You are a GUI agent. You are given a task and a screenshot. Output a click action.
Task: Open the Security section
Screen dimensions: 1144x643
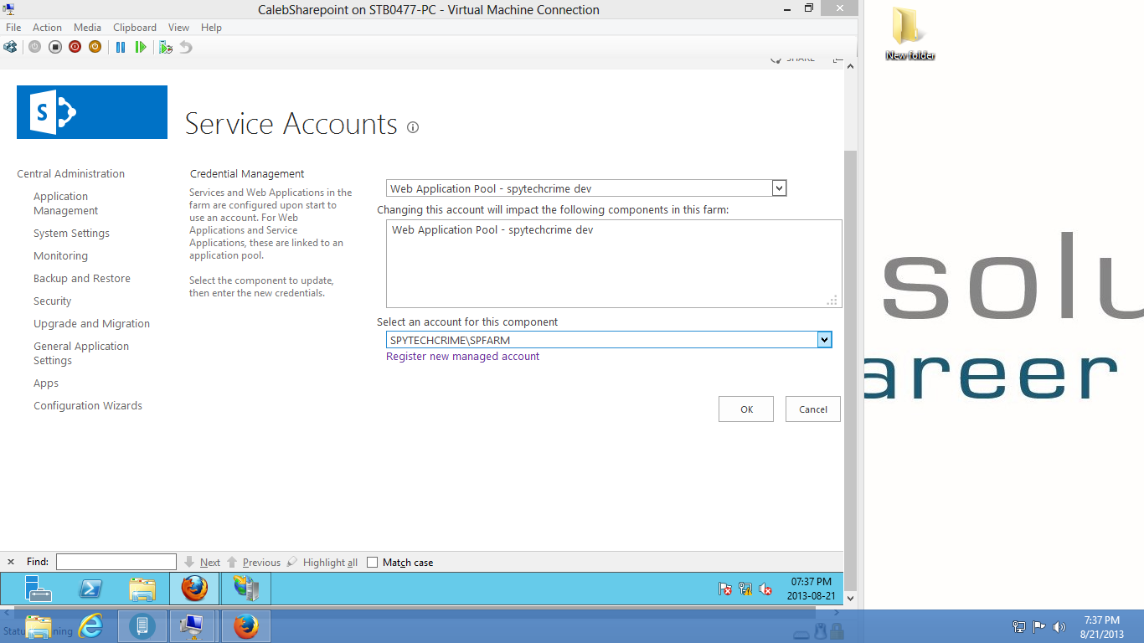52,301
